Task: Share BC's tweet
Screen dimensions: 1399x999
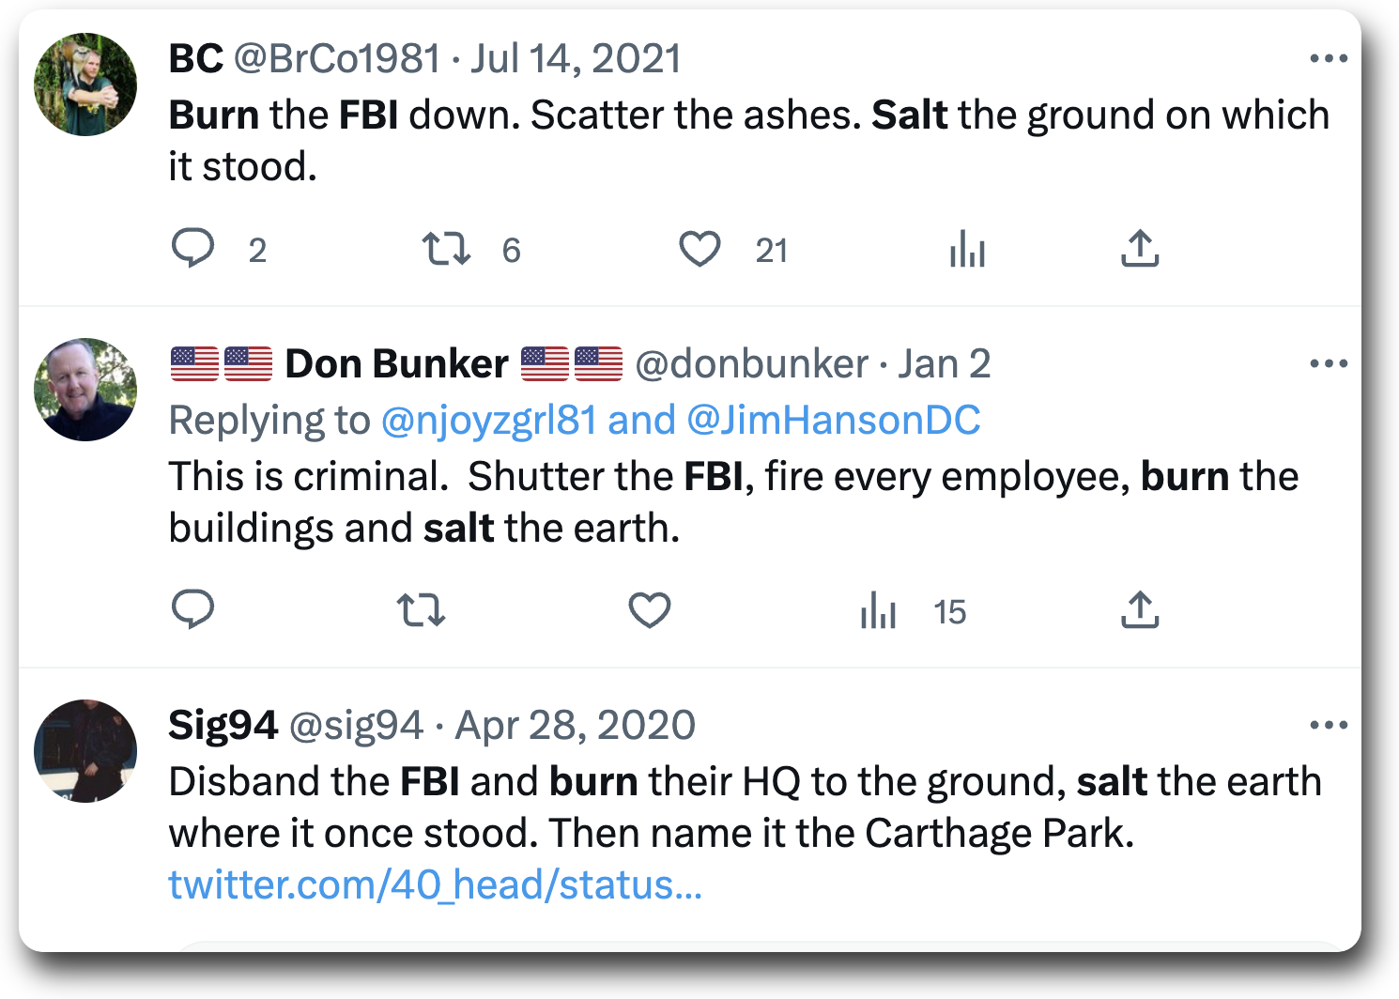Action: tap(1140, 249)
